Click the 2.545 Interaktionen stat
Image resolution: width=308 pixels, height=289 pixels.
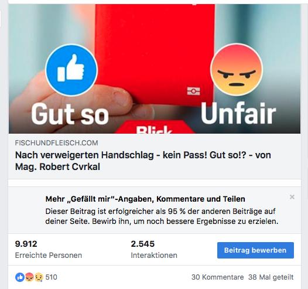[154, 250]
